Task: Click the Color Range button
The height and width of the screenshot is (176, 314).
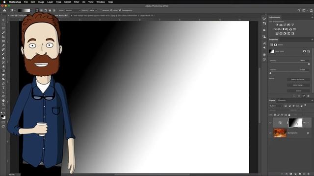Action: click(298, 85)
